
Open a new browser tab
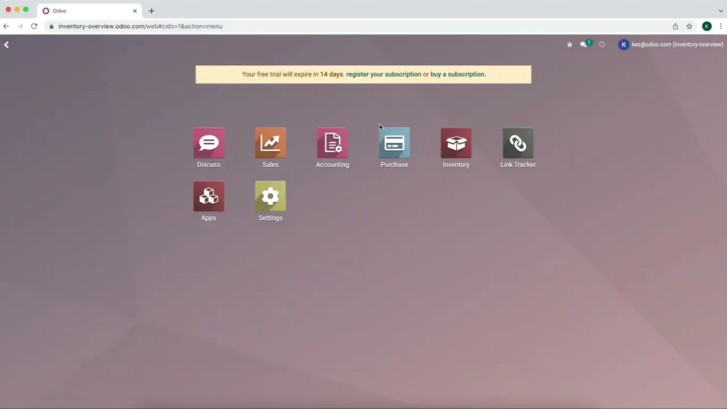(152, 11)
